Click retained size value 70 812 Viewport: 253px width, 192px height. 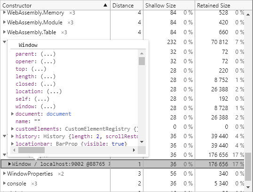(220, 42)
